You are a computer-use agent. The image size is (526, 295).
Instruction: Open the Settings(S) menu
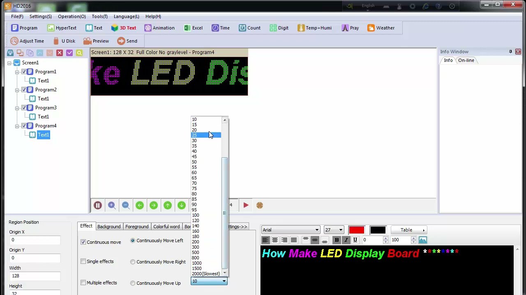(41, 16)
